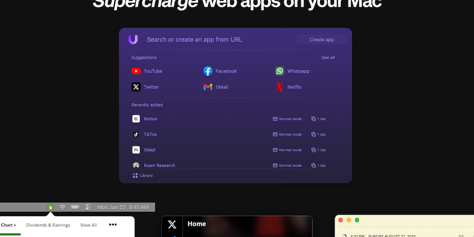Open the Wi-Fi menu bar icon
The height and width of the screenshot is (237, 474).
click(x=62, y=207)
